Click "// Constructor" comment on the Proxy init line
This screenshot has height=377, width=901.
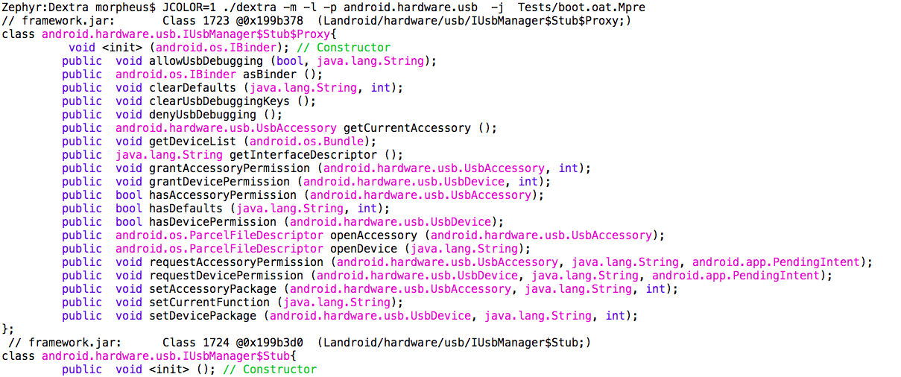[x=344, y=48]
